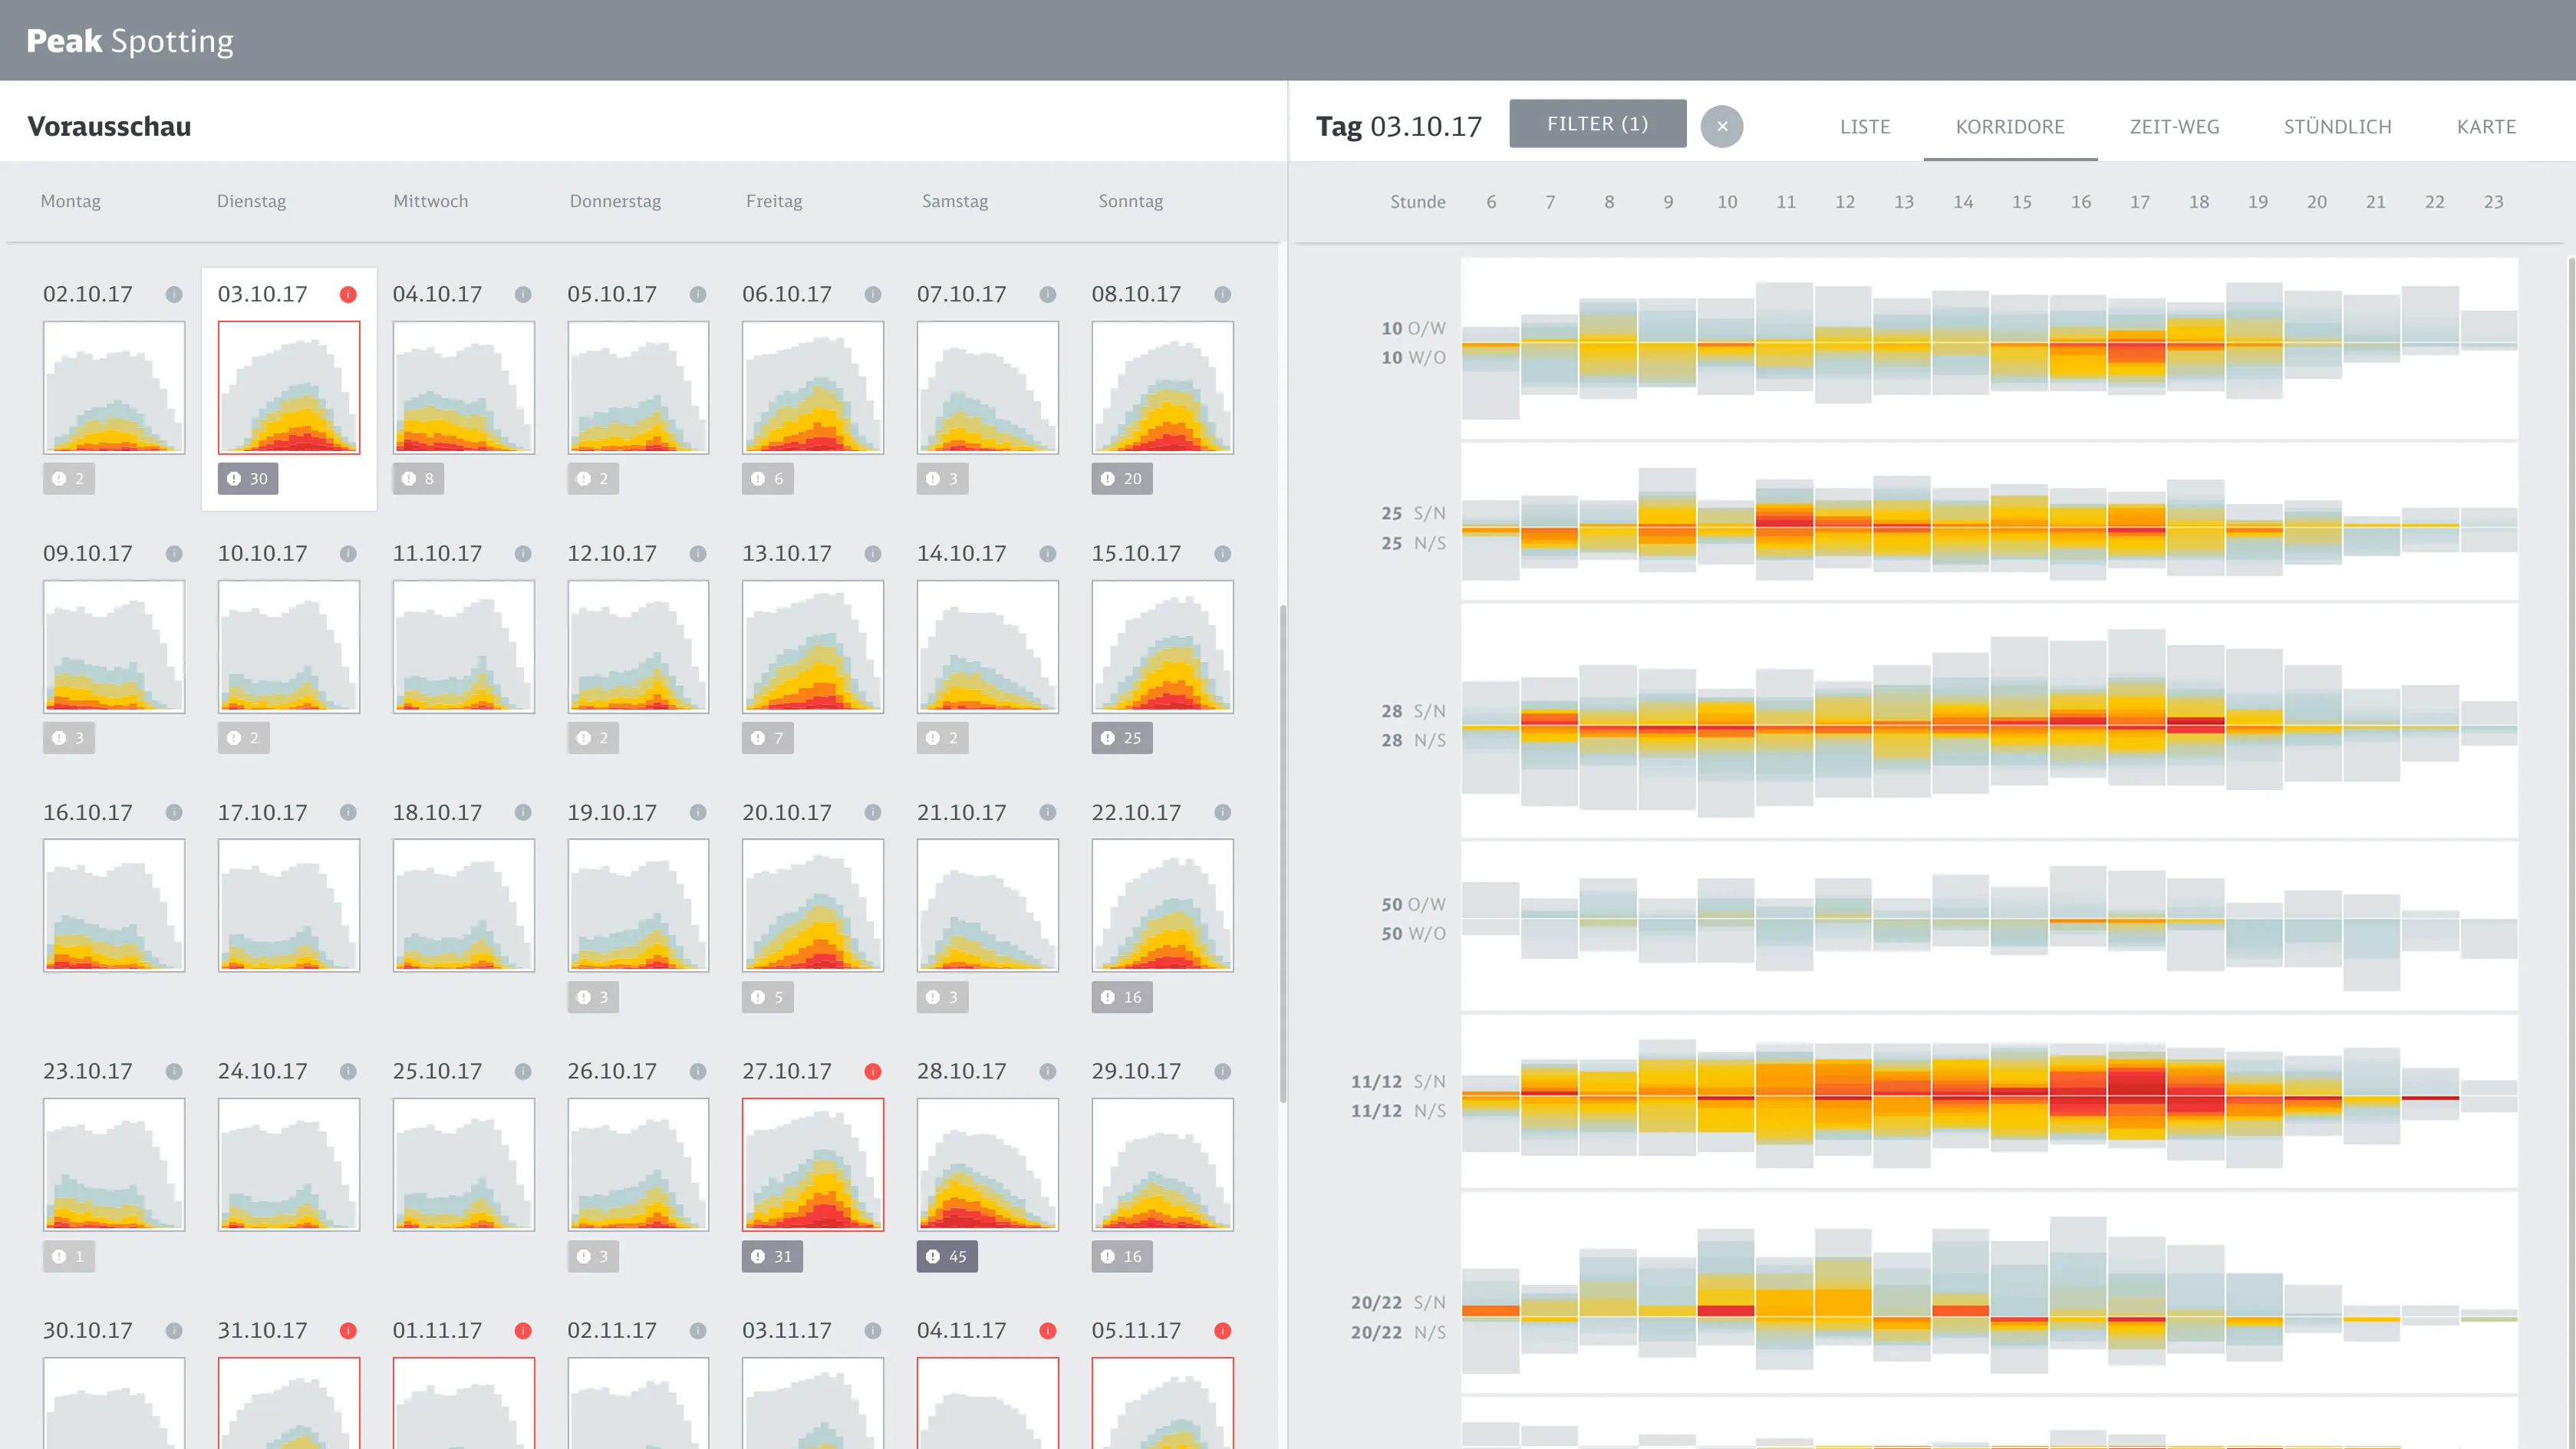
Task: Click the info icon next to 07.10.17
Action: [1048, 294]
